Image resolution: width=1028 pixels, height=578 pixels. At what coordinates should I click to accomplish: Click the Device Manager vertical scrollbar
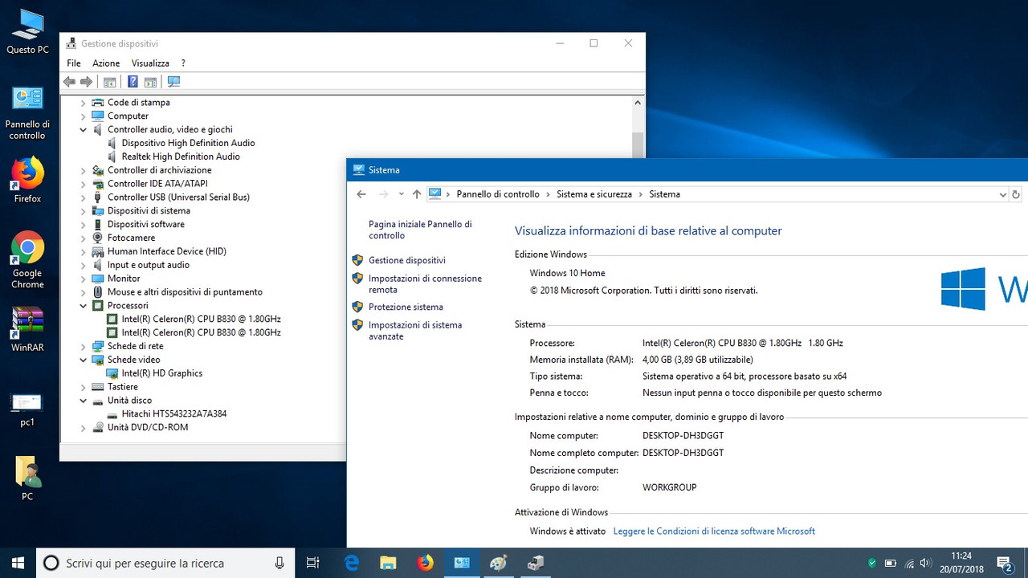[638, 145]
